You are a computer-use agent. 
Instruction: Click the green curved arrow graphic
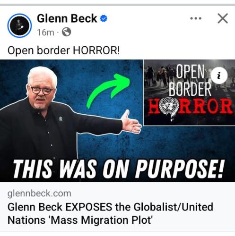coord(108,91)
